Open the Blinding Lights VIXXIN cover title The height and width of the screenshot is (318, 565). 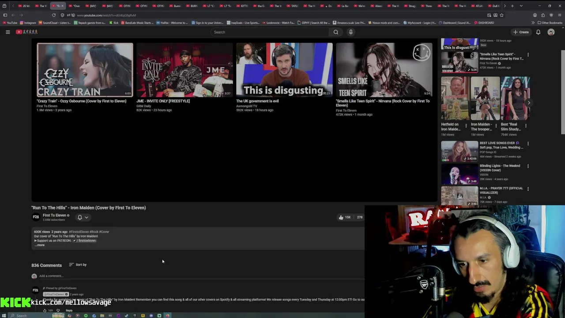click(x=500, y=168)
